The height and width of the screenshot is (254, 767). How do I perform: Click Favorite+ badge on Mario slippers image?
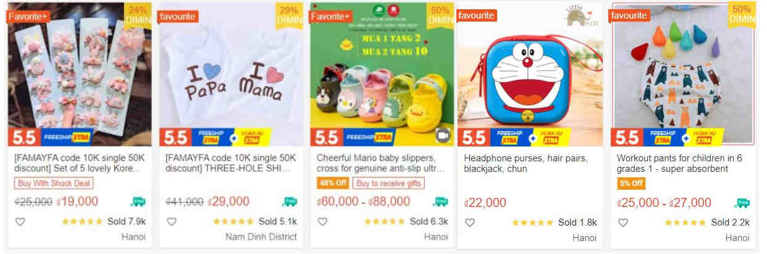(331, 16)
